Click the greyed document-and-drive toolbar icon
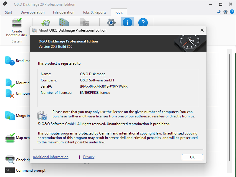This screenshot has height=177, width=236. coord(84,22)
